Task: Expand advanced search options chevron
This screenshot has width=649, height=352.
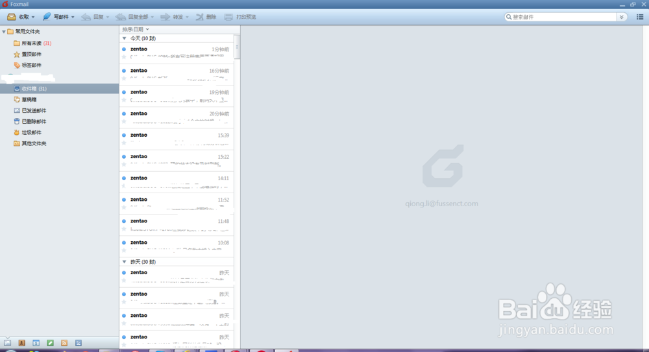Action: (621, 17)
